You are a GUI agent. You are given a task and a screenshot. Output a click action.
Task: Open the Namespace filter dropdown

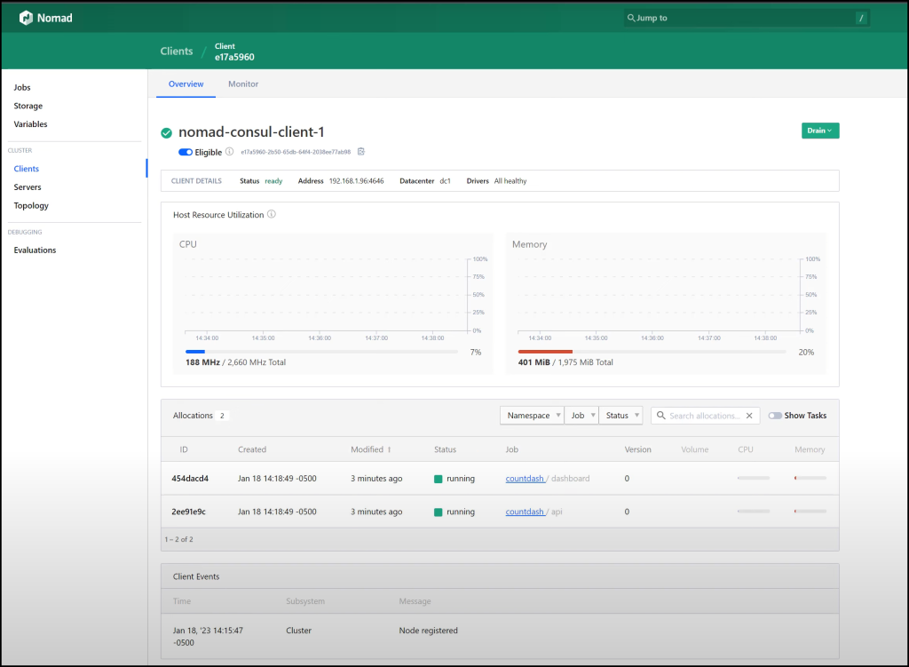coord(531,415)
